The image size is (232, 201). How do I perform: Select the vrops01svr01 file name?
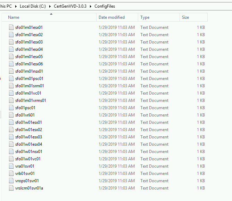(27, 181)
